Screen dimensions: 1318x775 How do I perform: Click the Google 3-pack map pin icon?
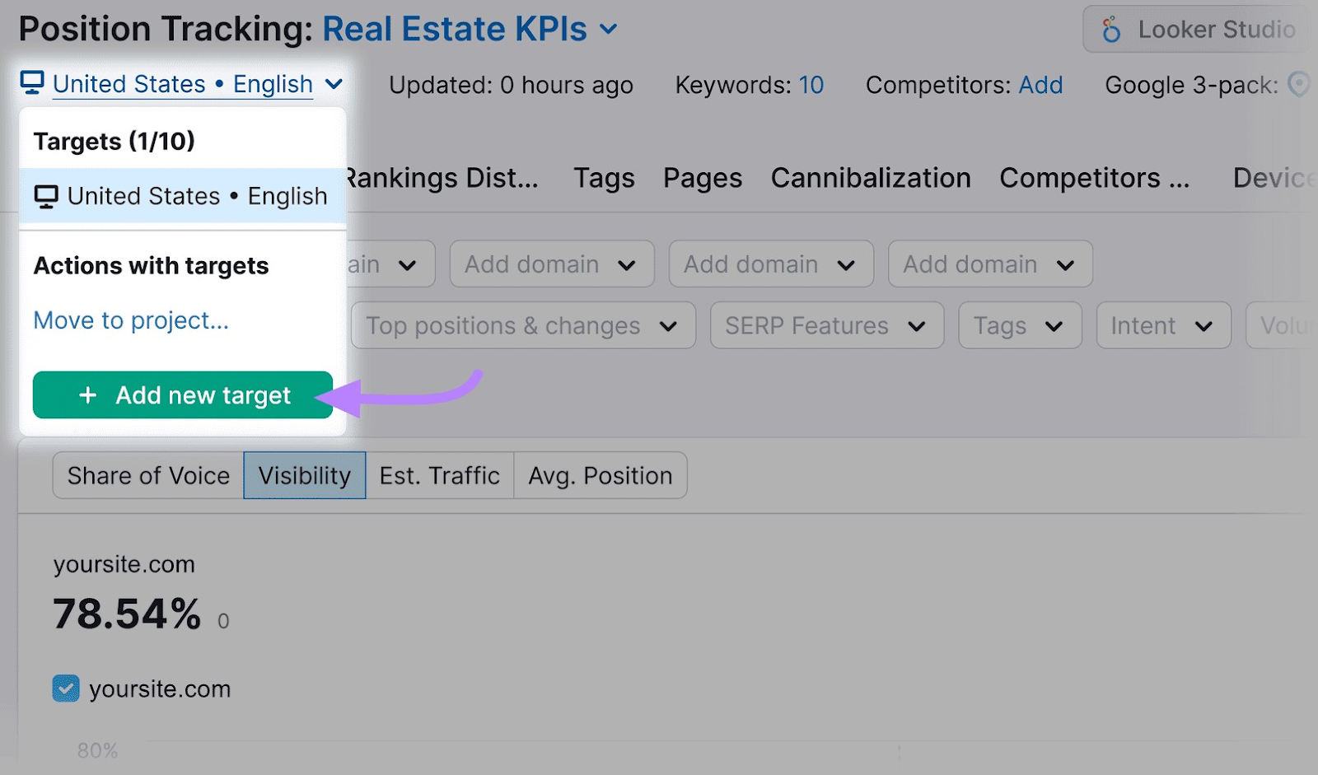pos(1300,85)
